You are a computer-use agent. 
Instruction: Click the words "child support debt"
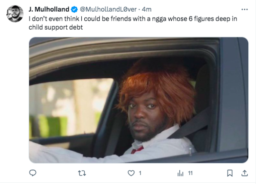[x=56, y=27]
